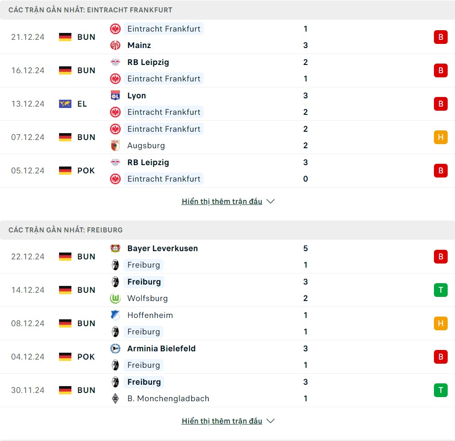Click green T badge for Monchengladbach match

[440, 390]
